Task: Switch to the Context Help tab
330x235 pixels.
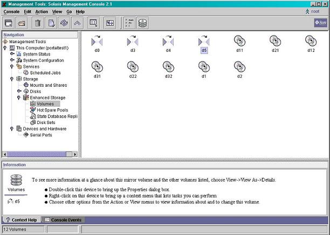Action: tap(21, 220)
